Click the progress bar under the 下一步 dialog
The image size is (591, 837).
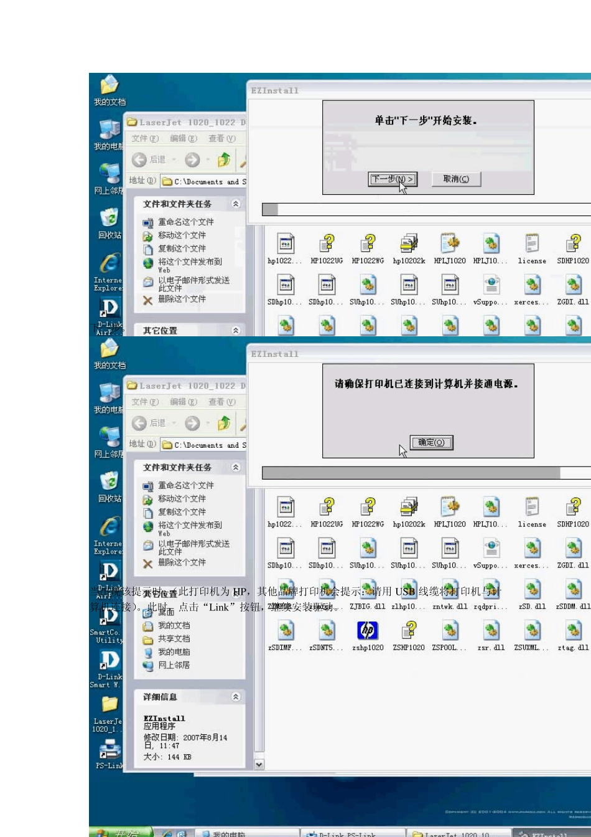pos(426,210)
